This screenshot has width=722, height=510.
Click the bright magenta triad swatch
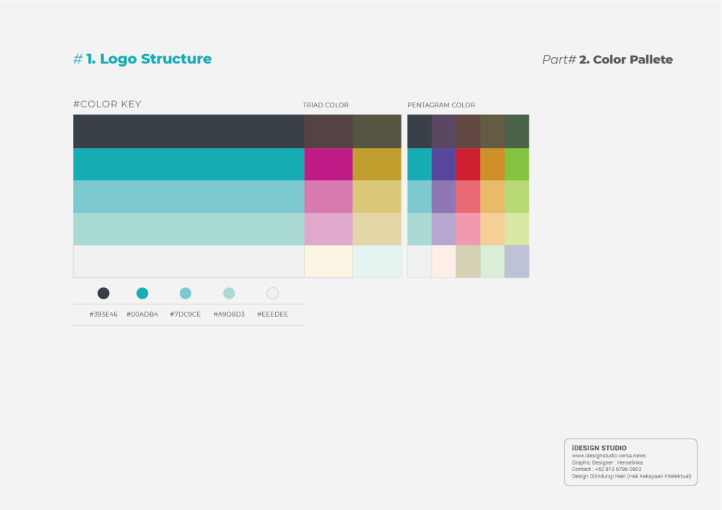click(x=328, y=164)
